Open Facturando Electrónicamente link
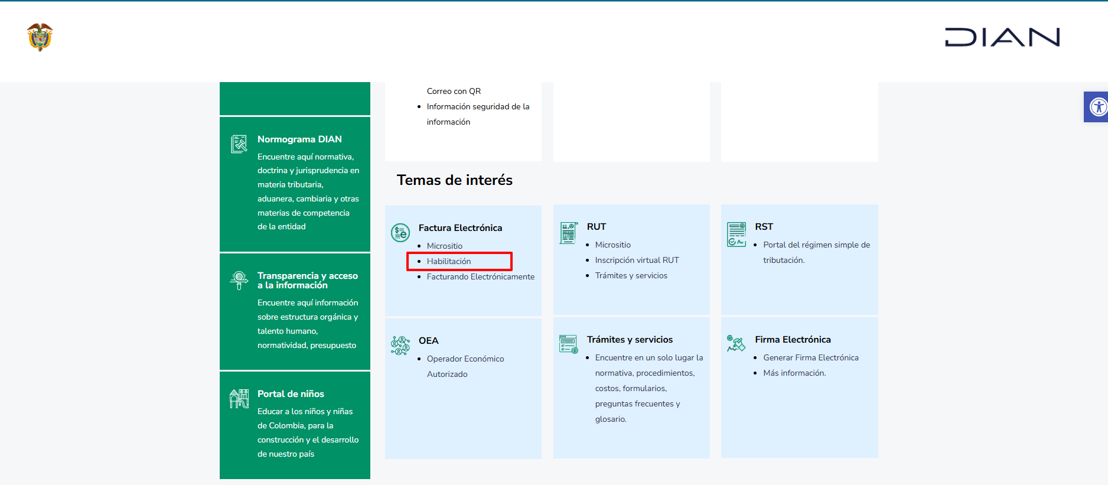This screenshot has height=485, width=1108. pos(481,277)
